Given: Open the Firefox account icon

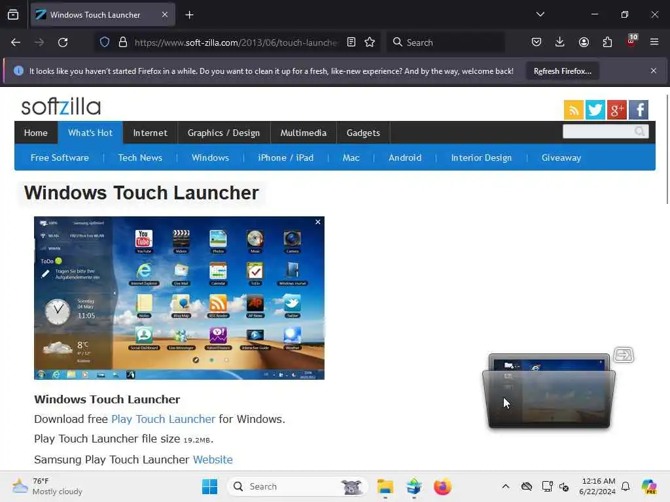Looking at the screenshot, I should pyautogui.click(x=584, y=42).
